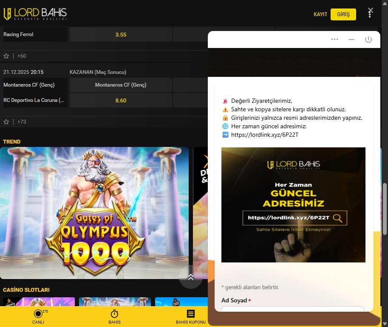Select the 8.60 odds button
The image size is (388, 327).
pyautogui.click(x=121, y=100)
